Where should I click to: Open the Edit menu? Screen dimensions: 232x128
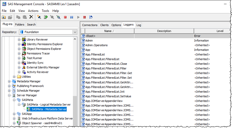(12, 11)
